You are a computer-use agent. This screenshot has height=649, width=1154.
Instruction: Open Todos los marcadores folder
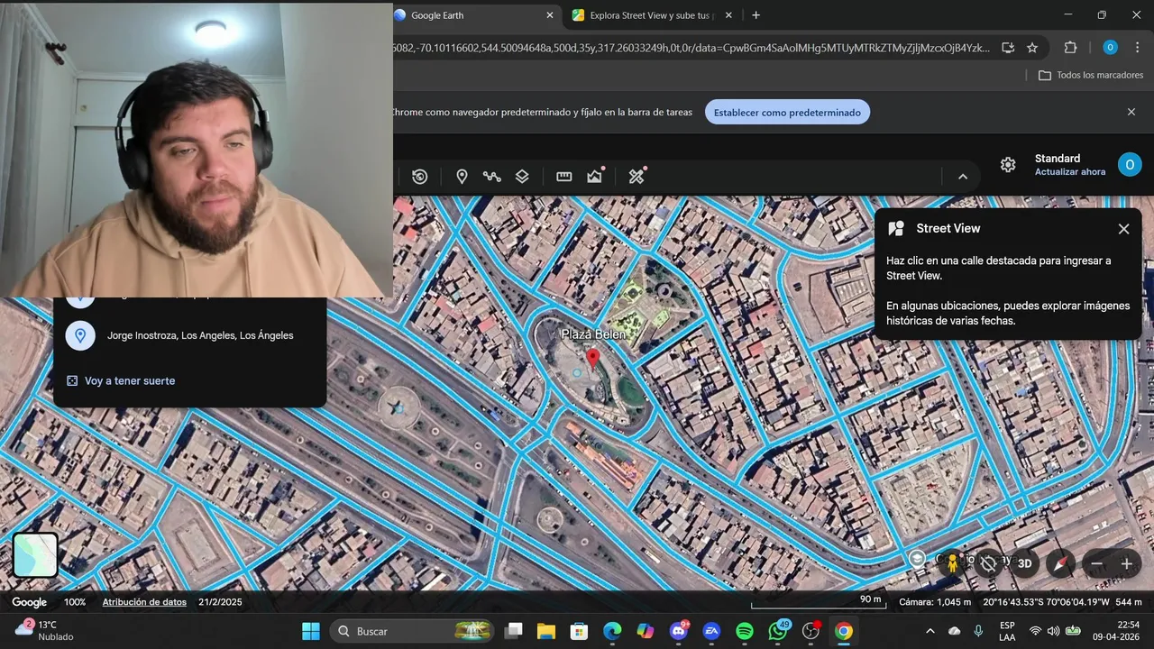(x=1091, y=76)
